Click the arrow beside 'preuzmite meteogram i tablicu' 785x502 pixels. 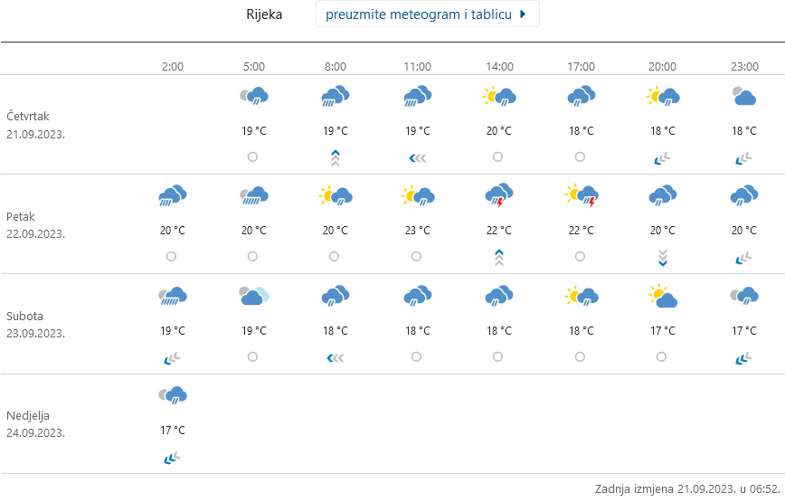(x=524, y=14)
